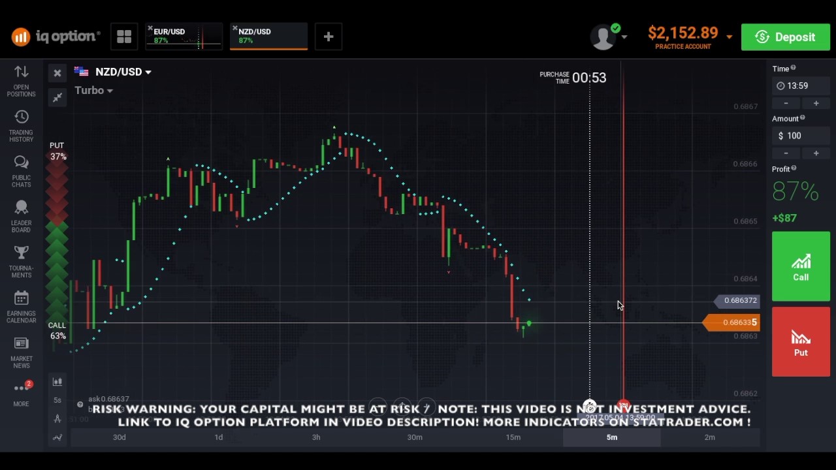836x470 pixels.
Task: Select the 5m timeframe
Action: point(612,437)
